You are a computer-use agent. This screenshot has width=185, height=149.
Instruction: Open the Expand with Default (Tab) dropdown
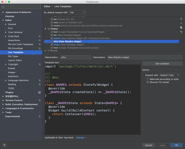coord(169,75)
